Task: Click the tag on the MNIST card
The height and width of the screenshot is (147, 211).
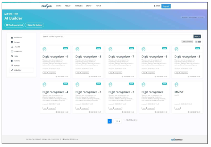Action: [178, 108]
